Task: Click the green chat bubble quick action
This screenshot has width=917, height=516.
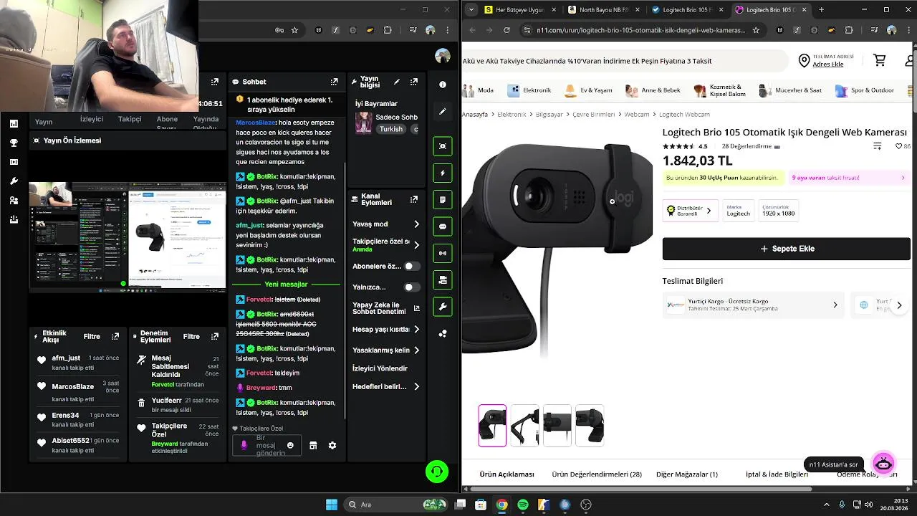Action: (443, 226)
